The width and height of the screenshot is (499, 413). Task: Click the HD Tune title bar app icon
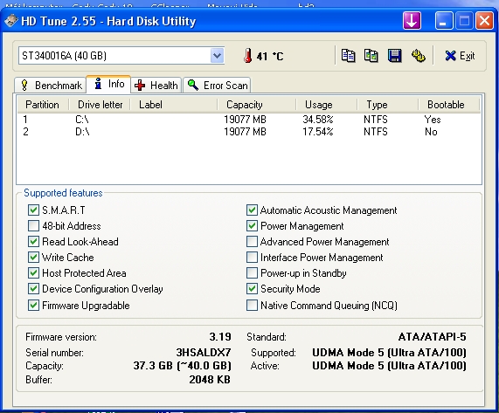(10, 21)
